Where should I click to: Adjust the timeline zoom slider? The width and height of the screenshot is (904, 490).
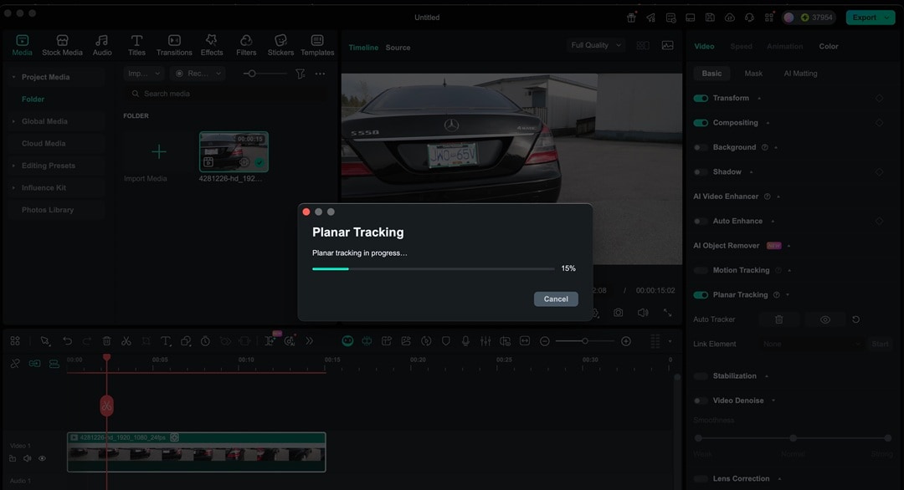584,341
